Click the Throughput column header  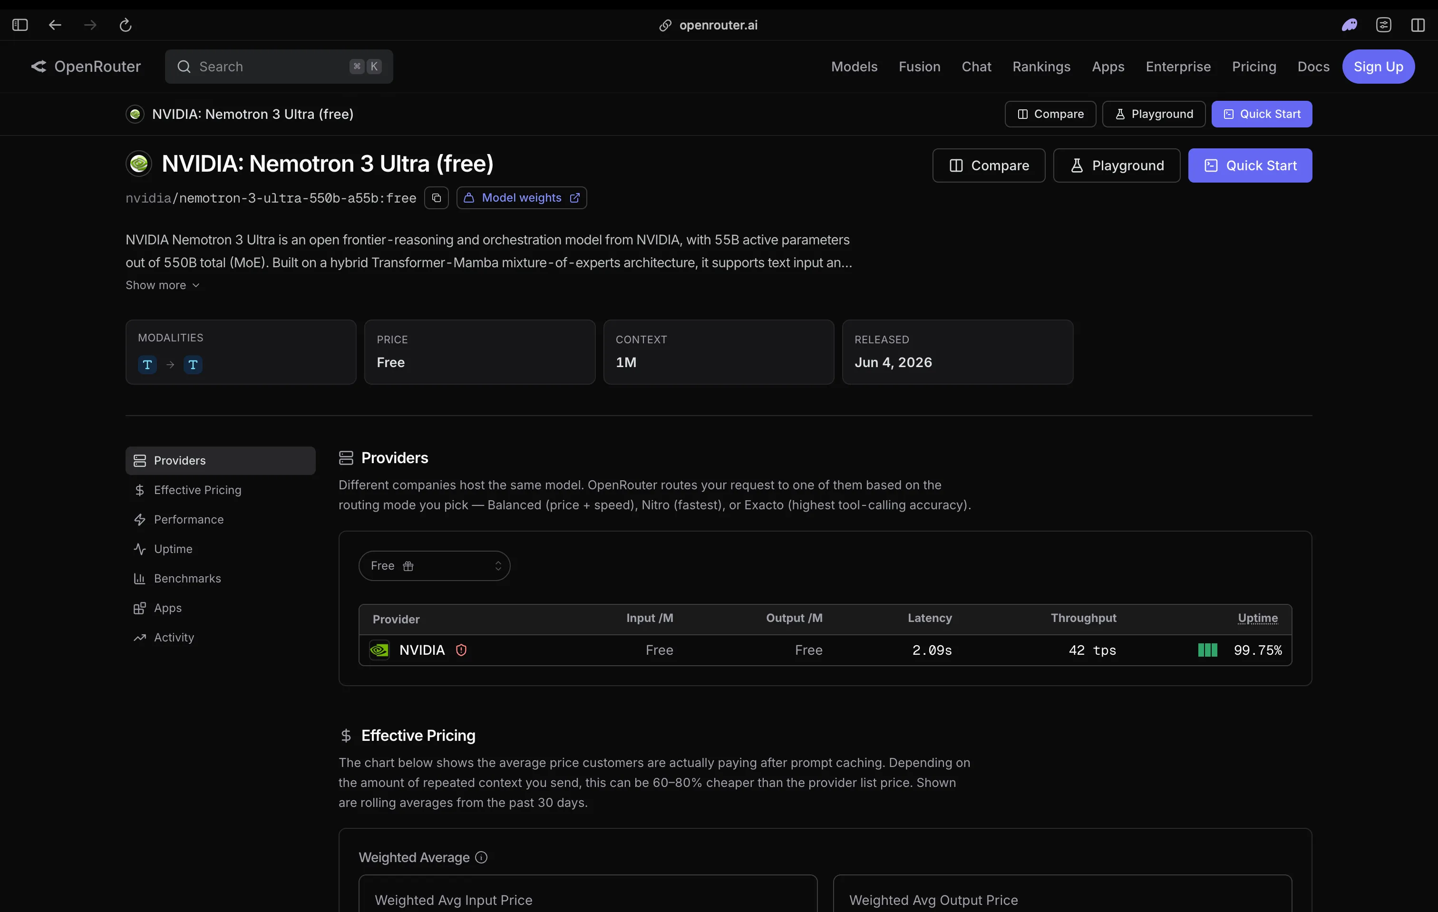[1083, 618]
